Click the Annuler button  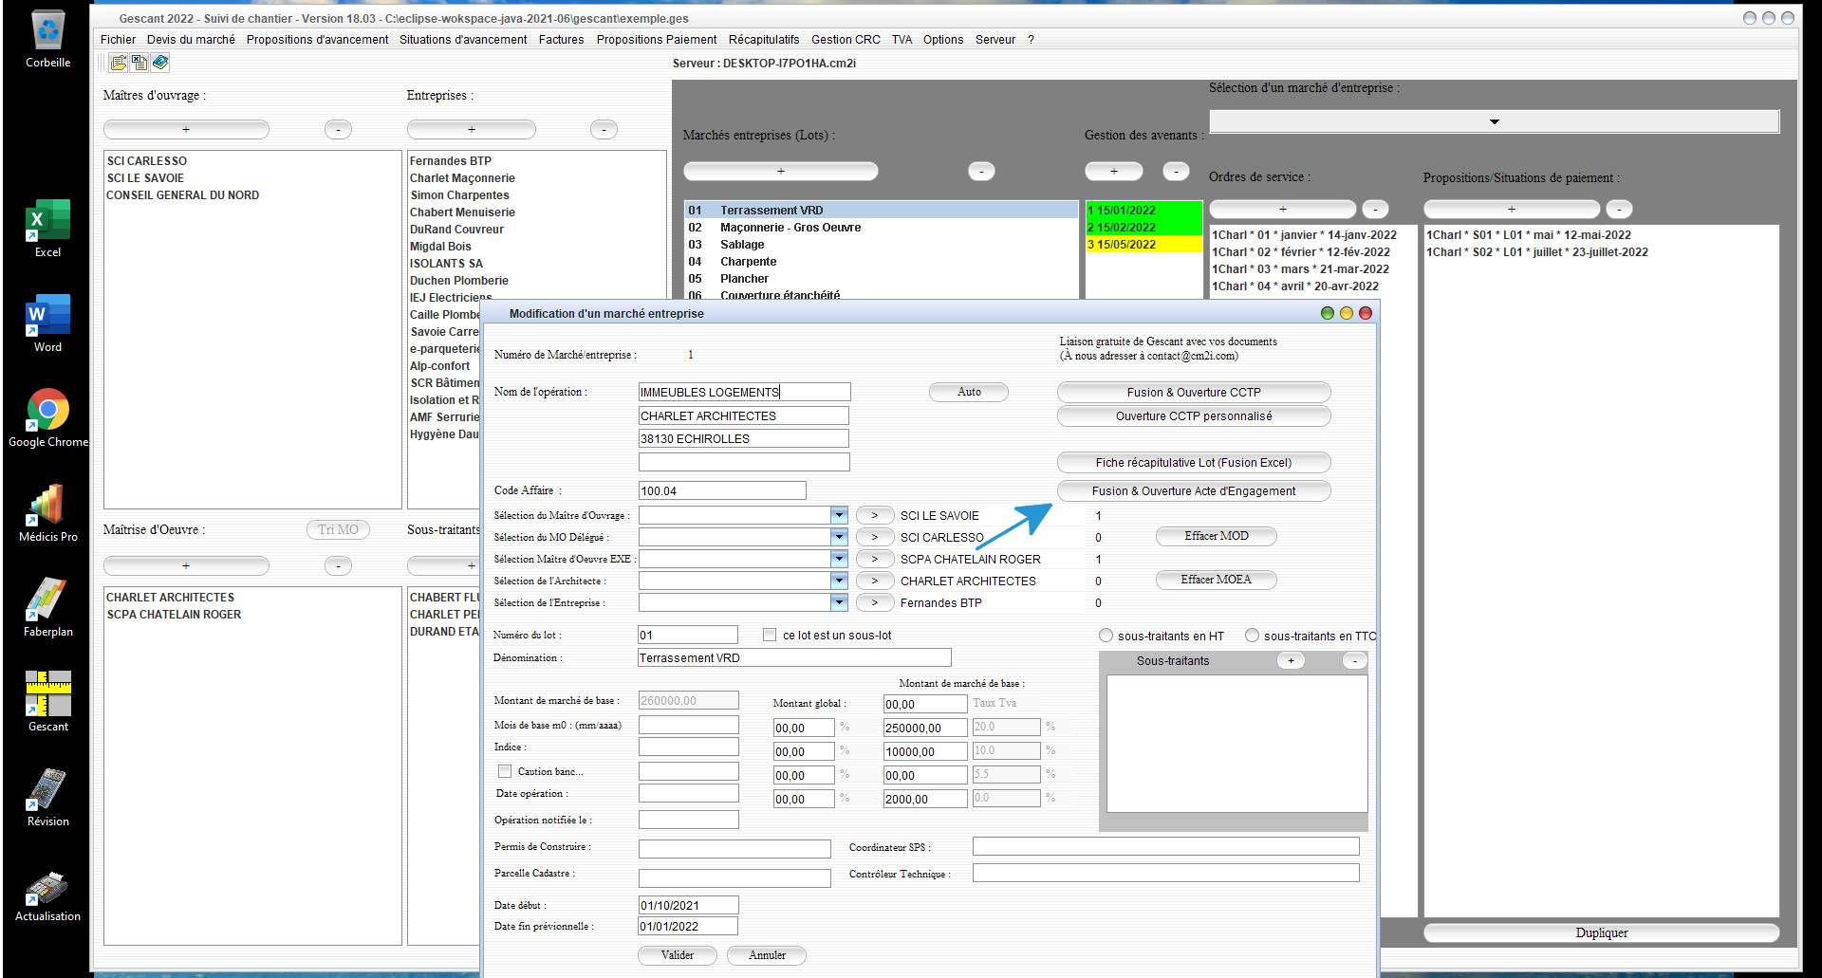pos(767,955)
